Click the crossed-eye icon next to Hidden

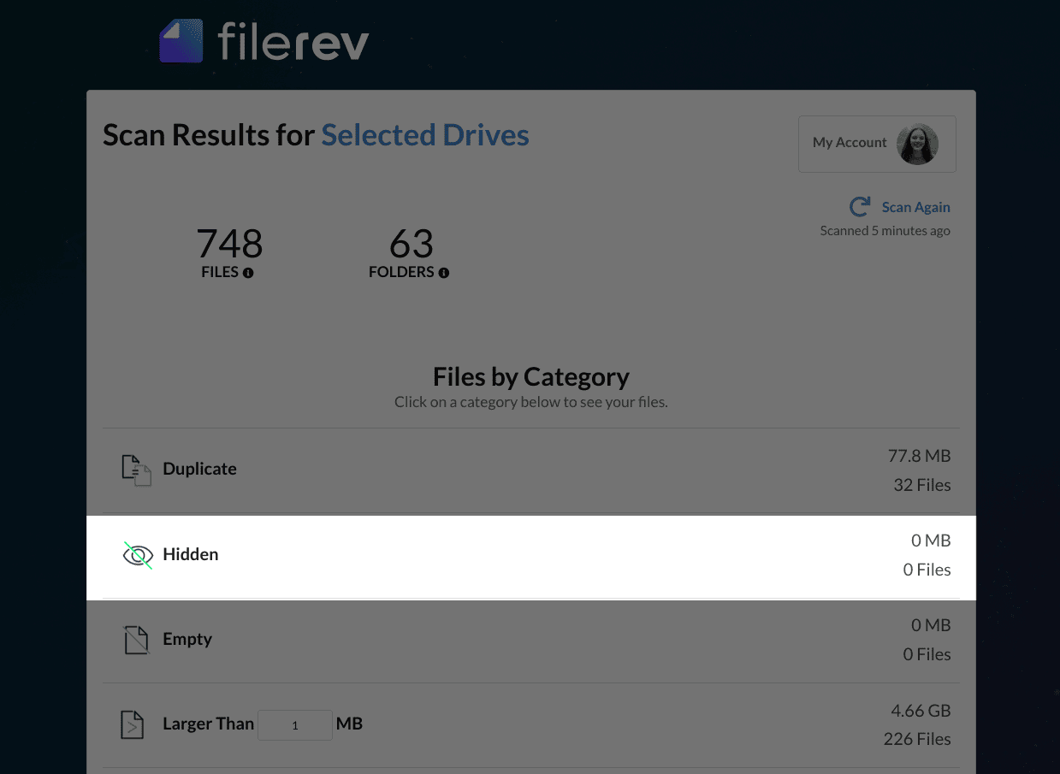point(137,554)
